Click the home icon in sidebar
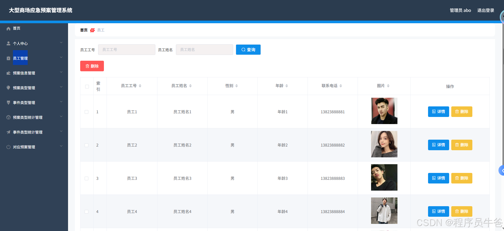This screenshot has width=504, height=231. 8,29
